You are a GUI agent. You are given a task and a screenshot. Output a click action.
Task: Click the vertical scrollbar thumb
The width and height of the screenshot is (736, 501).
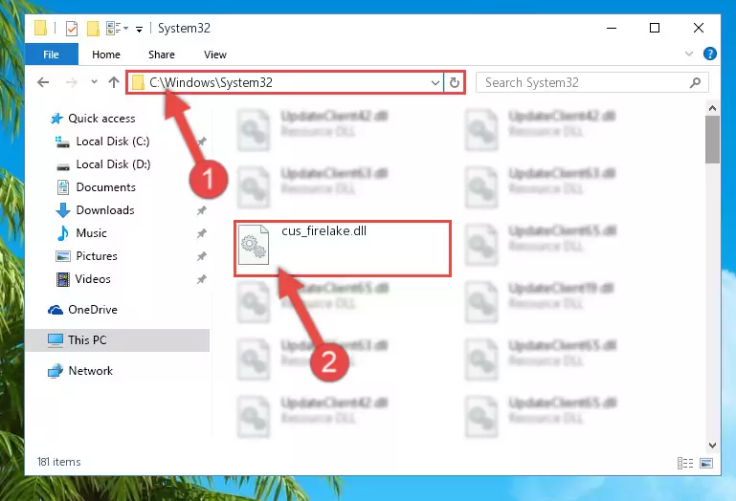[712, 140]
